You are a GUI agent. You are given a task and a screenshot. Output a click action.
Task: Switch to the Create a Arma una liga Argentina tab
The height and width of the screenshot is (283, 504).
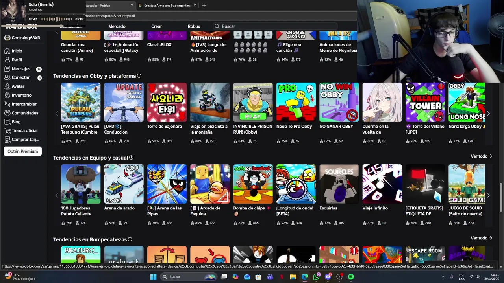coord(167,6)
